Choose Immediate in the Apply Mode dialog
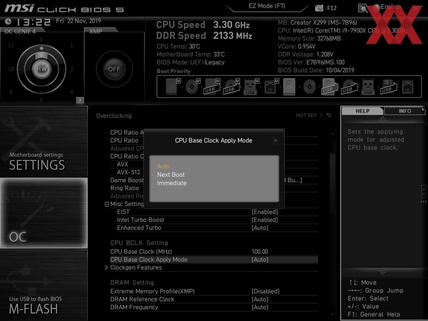The image size is (428, 321). (x=172, y=183)
